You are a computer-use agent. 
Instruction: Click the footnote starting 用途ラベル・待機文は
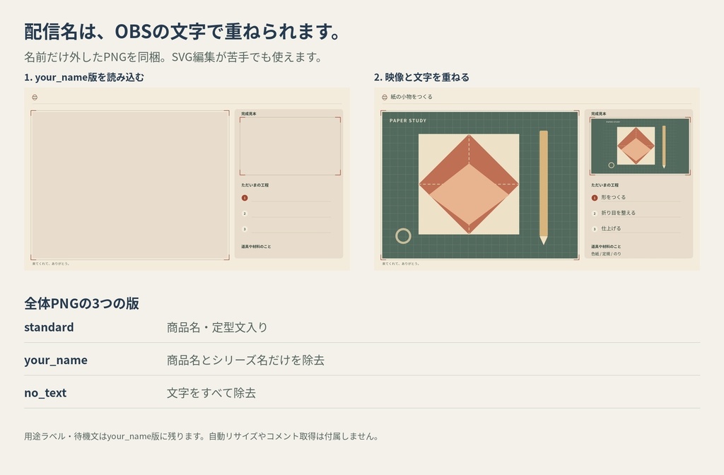[202, 436]
